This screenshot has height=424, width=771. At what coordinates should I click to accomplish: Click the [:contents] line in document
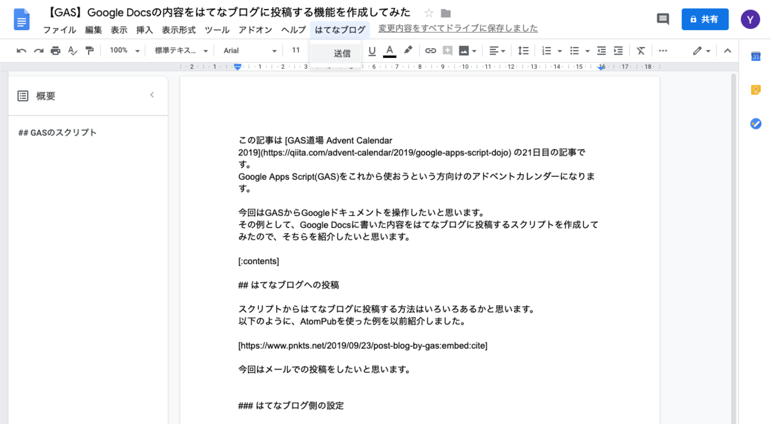[258, 261]
